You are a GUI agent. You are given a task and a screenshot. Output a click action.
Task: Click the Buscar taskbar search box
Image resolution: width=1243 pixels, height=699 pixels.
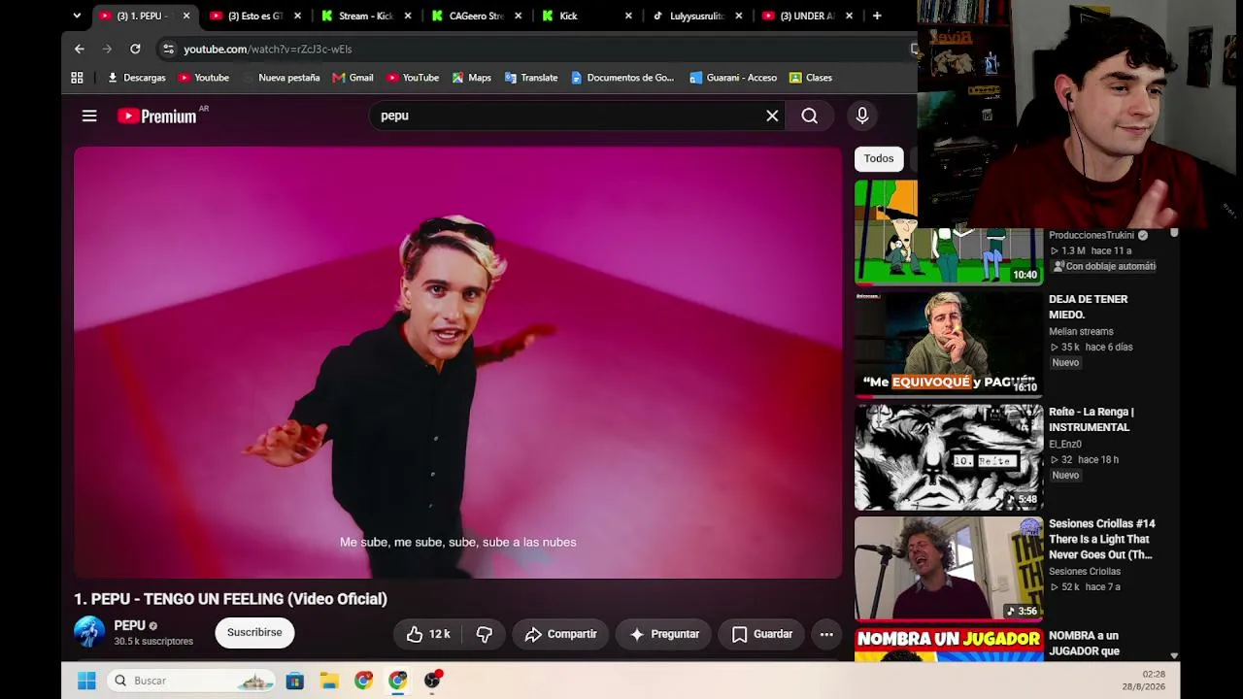tap(190, 681)
